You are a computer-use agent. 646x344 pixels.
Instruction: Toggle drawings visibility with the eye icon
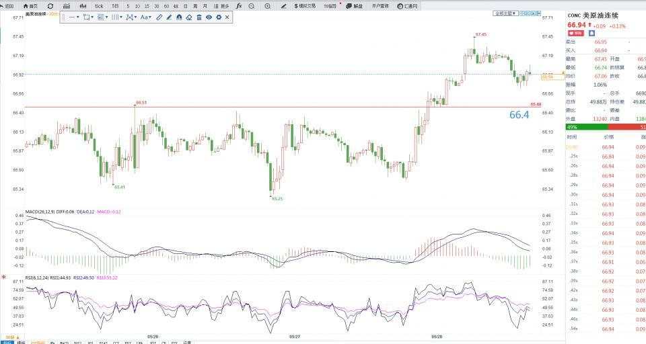[209, 17]
